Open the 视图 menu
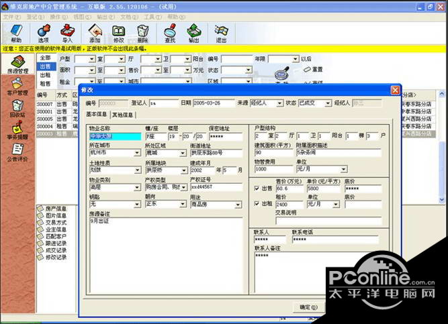448x324 pixels. 83,17
